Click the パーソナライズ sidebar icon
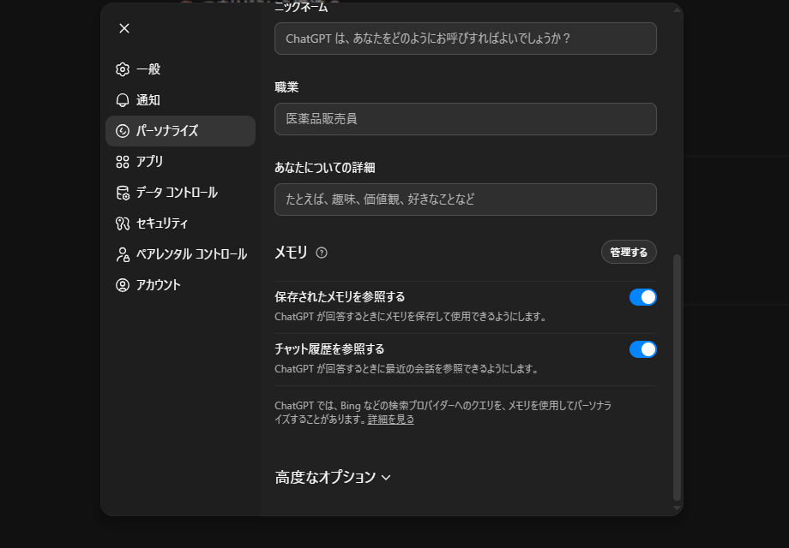The width and height of the screenshot is (789, 548). [123, 131]
